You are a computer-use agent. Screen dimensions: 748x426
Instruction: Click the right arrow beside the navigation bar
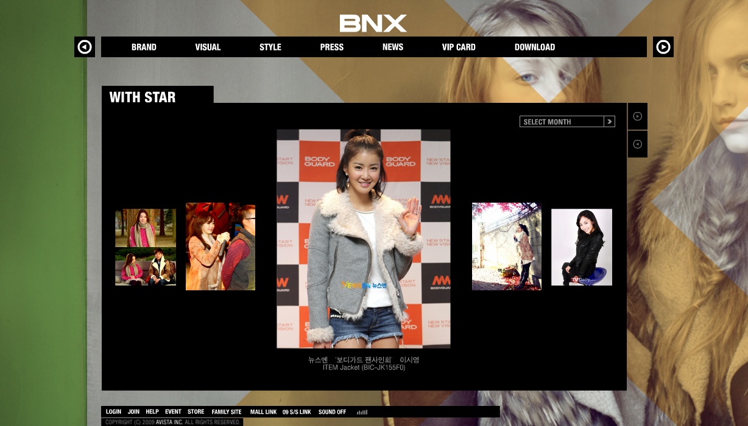tap(663, 47)
